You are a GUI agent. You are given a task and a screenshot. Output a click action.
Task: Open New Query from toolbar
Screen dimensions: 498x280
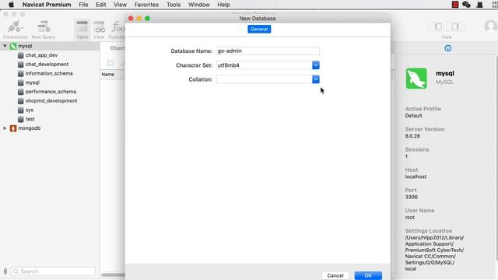44,26
